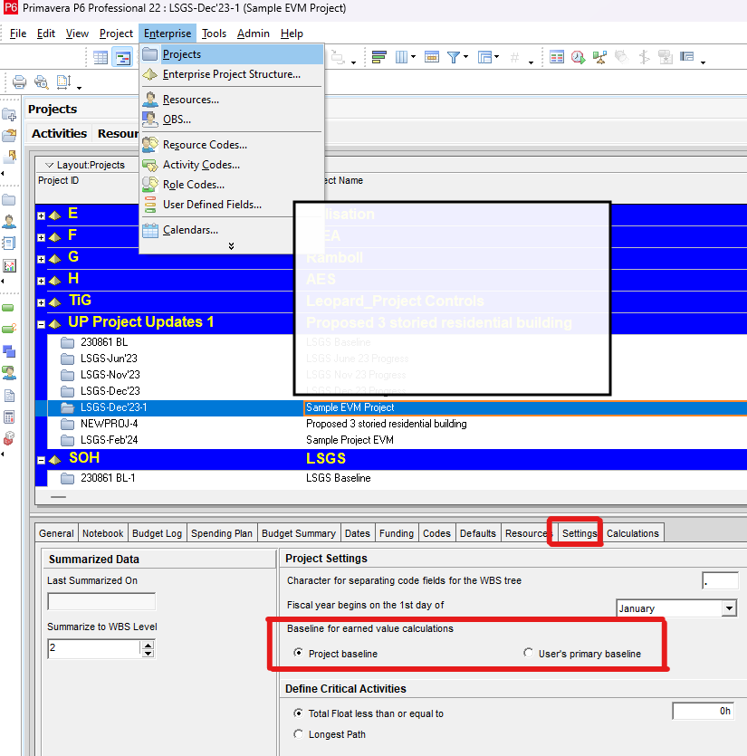
Task: Click the Print icon in toolbar
Action: [x=18, y=82]
